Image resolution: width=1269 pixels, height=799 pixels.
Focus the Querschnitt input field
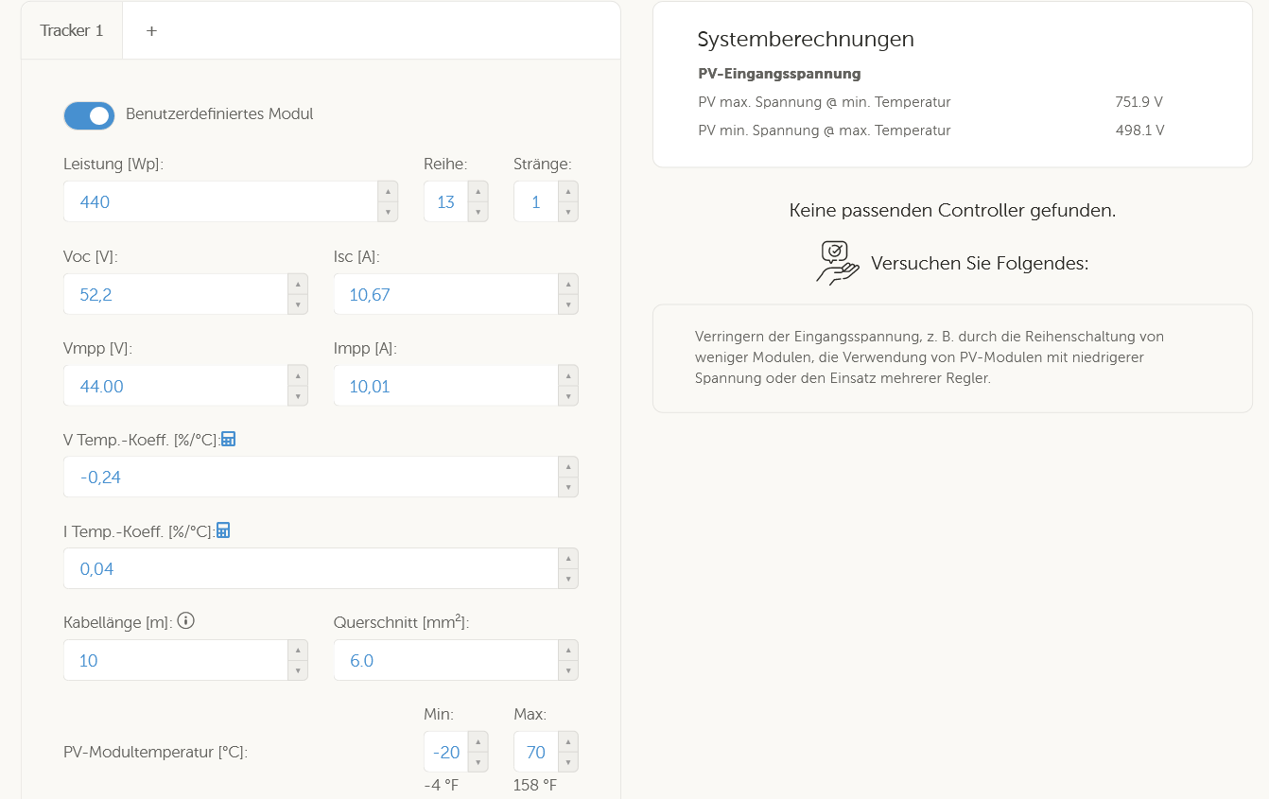click(x=446, y=660)
